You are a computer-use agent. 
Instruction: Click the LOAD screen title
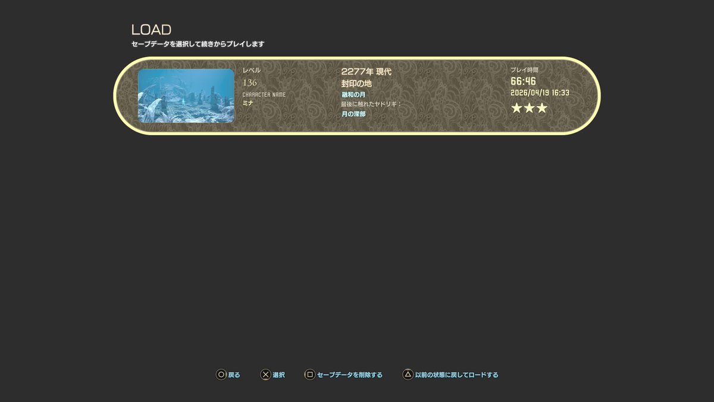[x=151, y=29]
